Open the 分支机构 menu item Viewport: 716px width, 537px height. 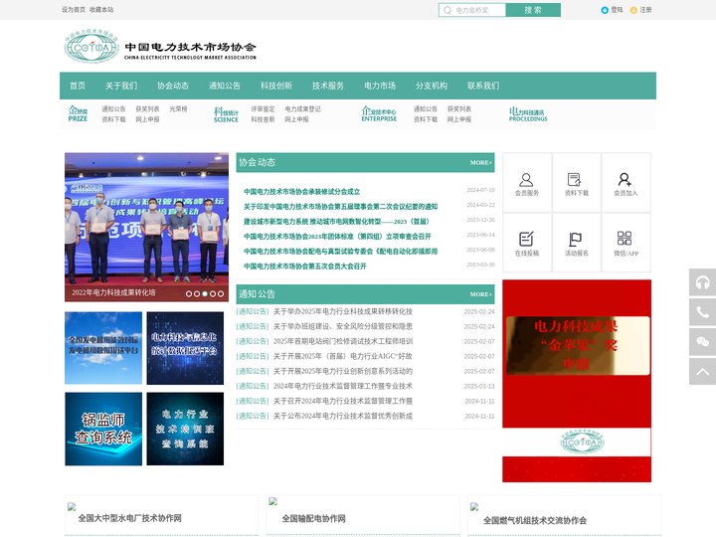point(432,86)
